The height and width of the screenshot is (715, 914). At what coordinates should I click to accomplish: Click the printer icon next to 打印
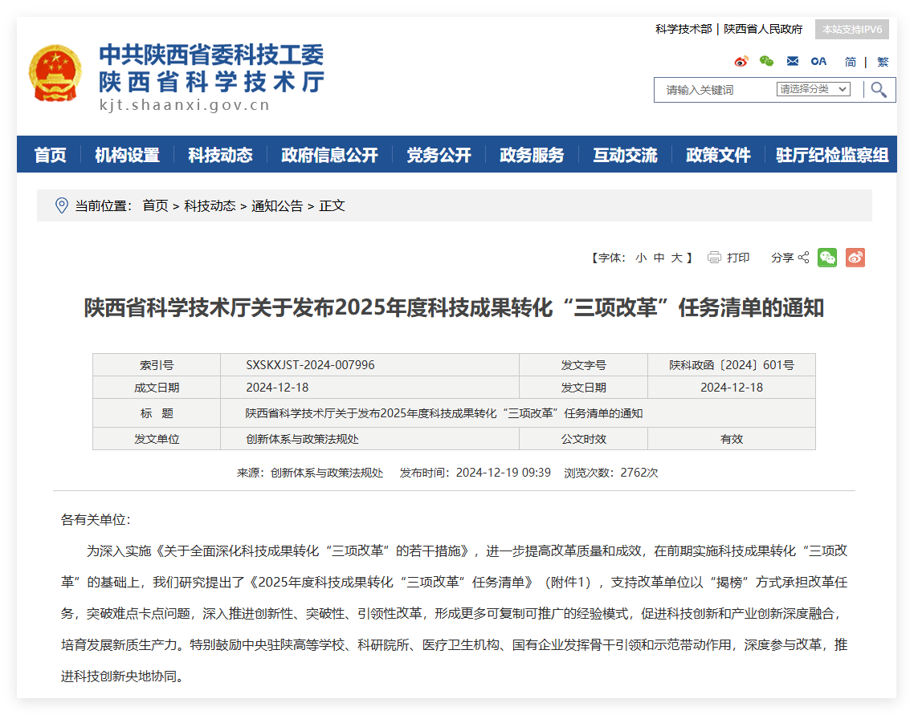click(714, 258)
